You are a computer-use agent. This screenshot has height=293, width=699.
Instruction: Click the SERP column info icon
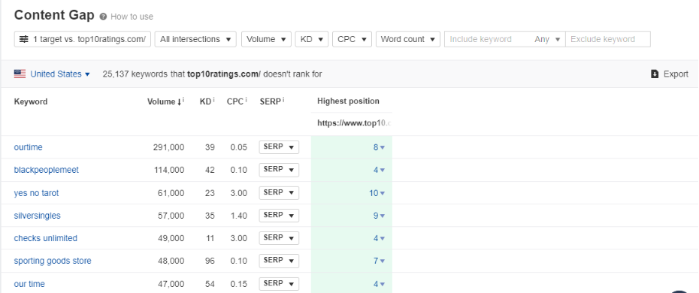[x=283, y=100]
